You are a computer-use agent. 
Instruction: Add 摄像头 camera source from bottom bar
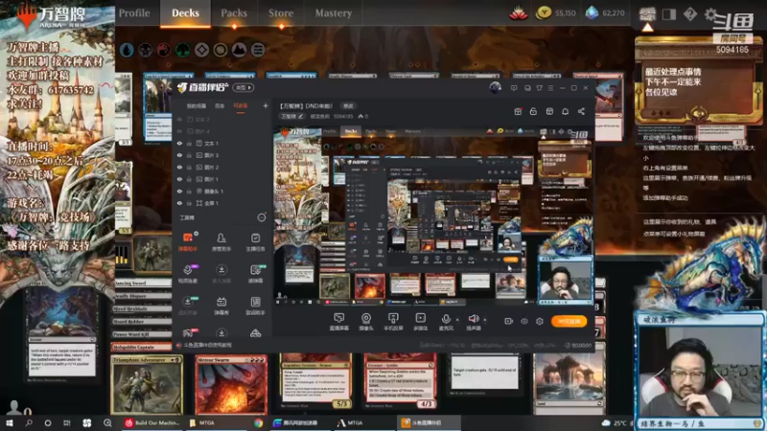(x=366, y=322)
